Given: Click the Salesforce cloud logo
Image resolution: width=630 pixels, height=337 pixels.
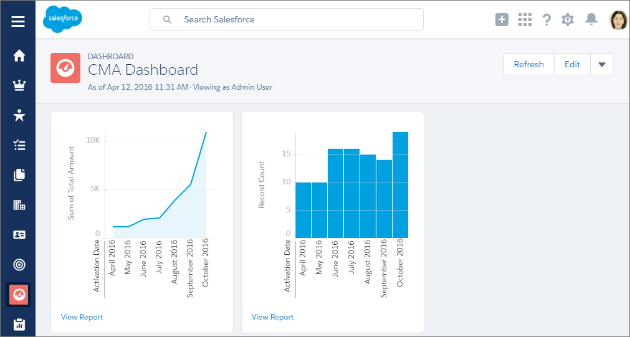Looking at the screenshot, I should pyautogui.click(x=62, y=19).
